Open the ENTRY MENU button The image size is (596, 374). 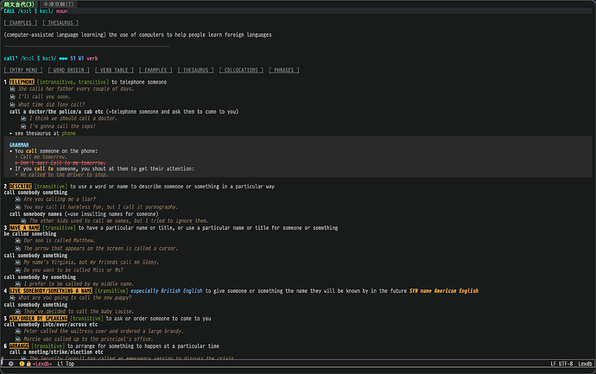(23, 69)
